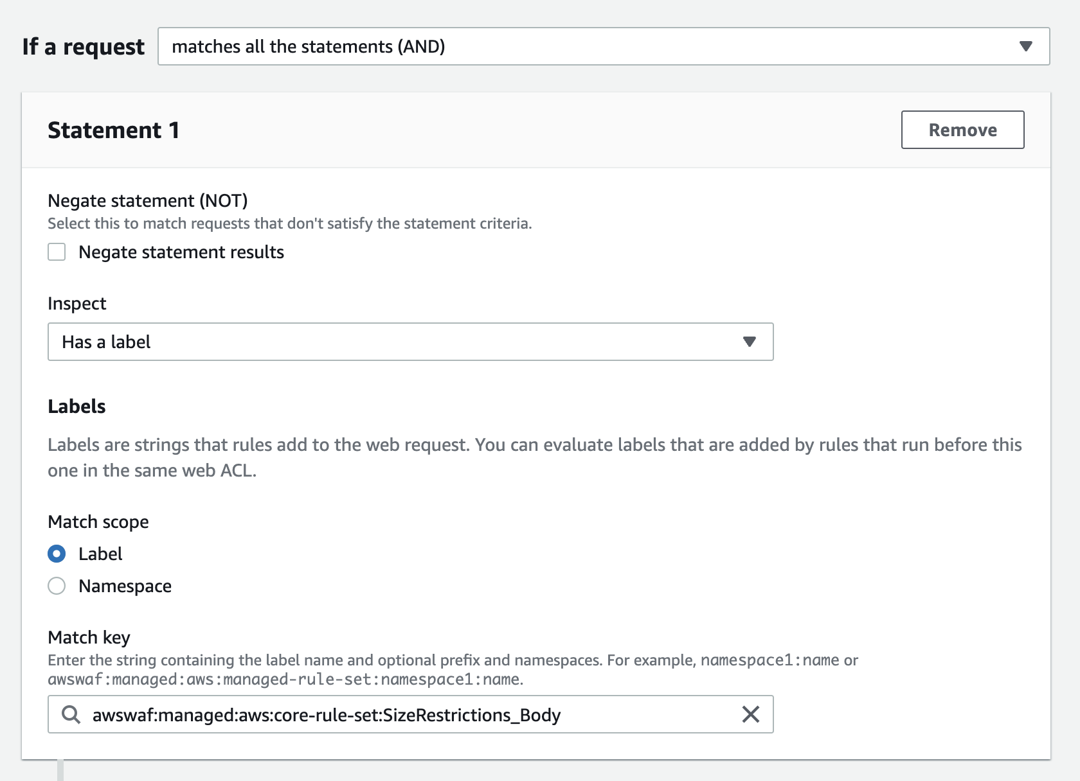The image size is (1080, 781).
Task: Select the Namespace match scope radio button
Action: (57, 586)
